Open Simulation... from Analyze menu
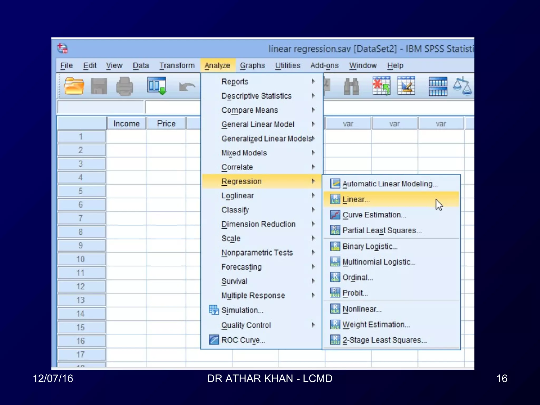 [242, 310]
